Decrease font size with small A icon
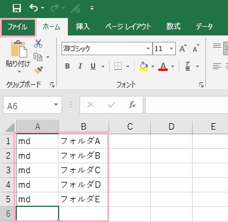This screenshot has width=228, height=222. pyautogui.click(x=196, y=48)
